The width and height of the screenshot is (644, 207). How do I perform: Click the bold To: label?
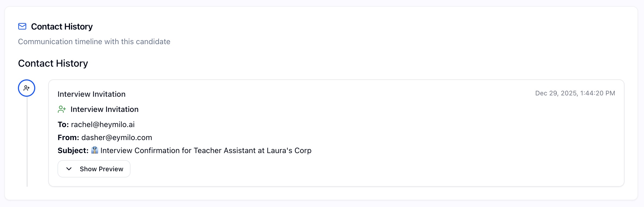[x=63, y=124]
